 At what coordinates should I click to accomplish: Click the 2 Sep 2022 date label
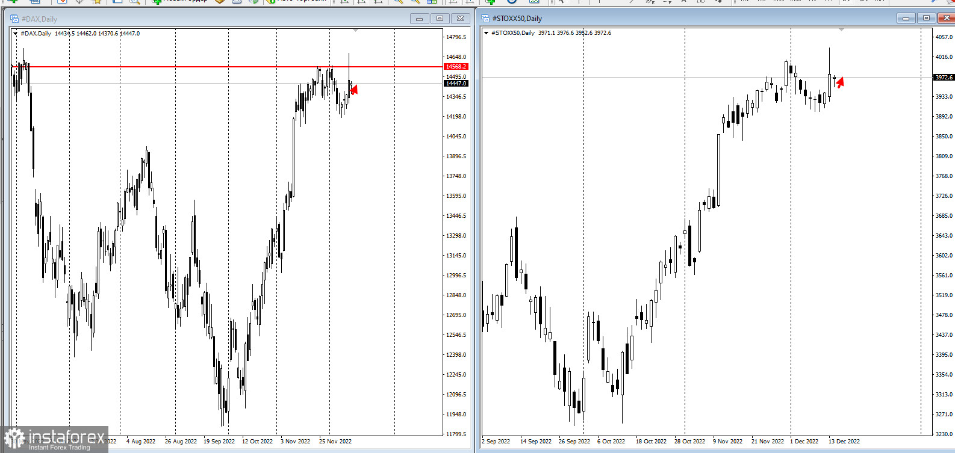496,442
